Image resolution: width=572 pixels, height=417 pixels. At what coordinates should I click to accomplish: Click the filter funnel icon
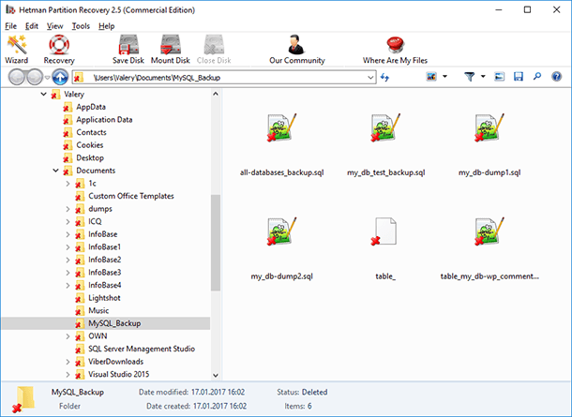point(470,77)
